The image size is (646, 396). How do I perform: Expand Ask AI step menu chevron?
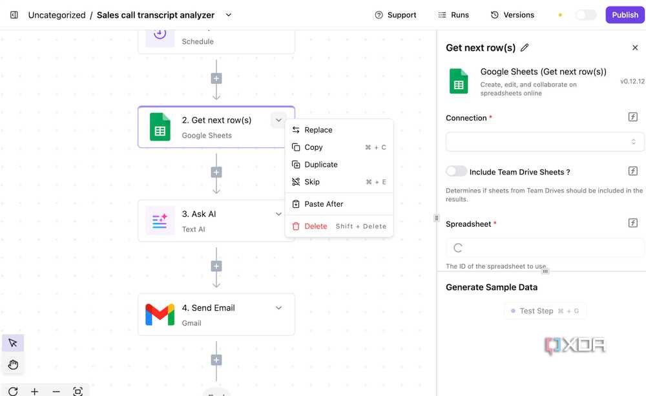pos(278,214)
